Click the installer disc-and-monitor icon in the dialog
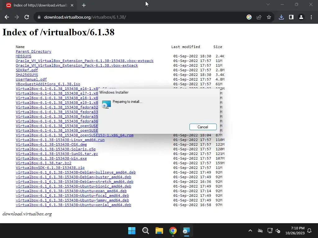This screenshot has height=238, width=318. pos(106,104)
